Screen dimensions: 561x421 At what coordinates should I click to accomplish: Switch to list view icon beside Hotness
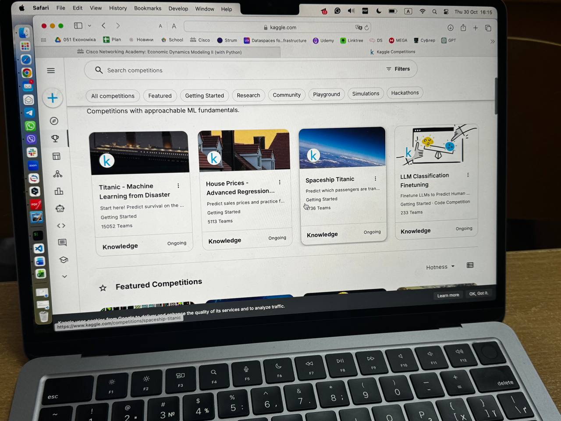pos(470,265)
